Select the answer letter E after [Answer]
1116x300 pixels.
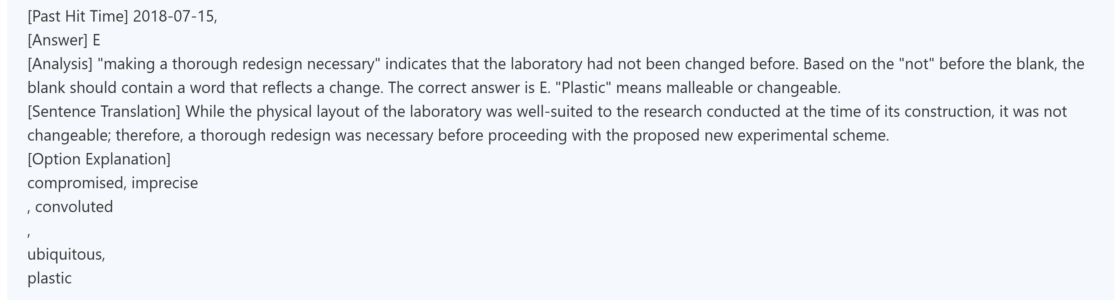96,40
